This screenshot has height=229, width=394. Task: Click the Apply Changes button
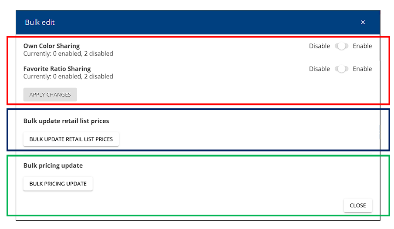[50, 94]
